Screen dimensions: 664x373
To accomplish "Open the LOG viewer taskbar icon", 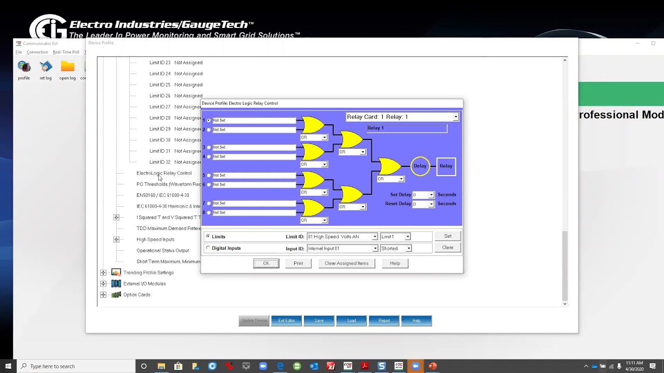I will [398, 366].
